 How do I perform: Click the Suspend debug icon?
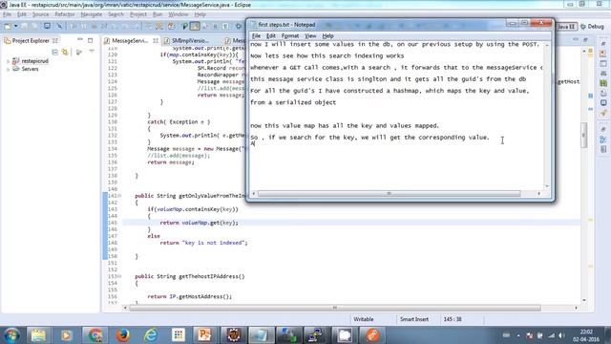click(x=84, y=26)
